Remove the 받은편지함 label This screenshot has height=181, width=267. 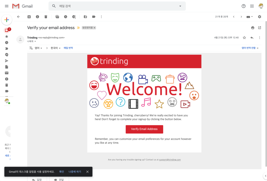click(x=94, y=28)
